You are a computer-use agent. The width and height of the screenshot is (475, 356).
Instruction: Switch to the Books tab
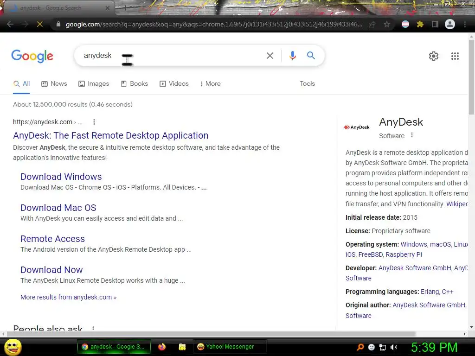click(x=134, y=83)
